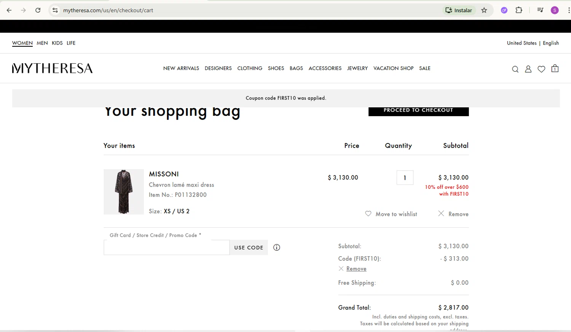The width and height of the screenshot is (571, 332).
Task: Open the extensions puzzle icon
Action: [519, 10]
